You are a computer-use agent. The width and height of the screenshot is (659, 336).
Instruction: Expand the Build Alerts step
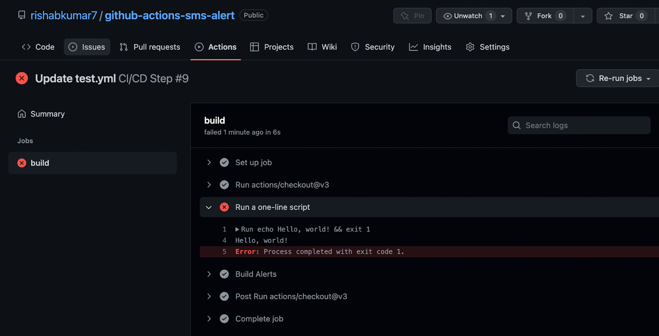209,274
